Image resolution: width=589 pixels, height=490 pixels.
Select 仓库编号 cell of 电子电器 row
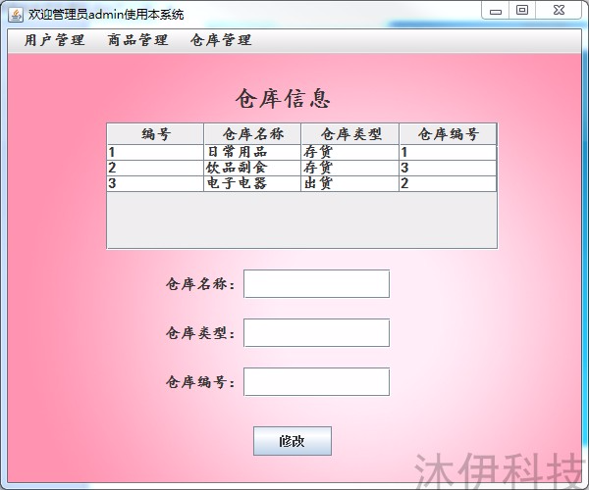[449, 183]
